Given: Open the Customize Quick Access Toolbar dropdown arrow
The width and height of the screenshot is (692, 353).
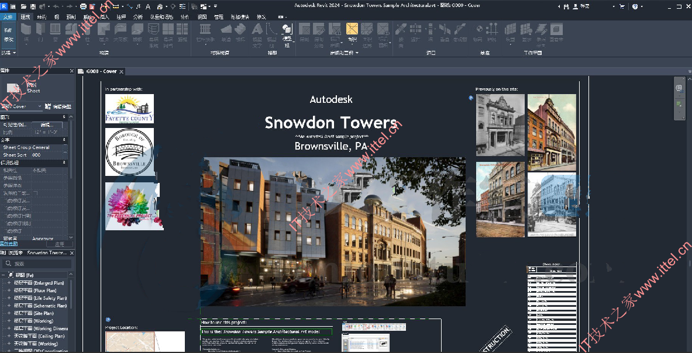Looking at the screenshot, I should 215,6.
